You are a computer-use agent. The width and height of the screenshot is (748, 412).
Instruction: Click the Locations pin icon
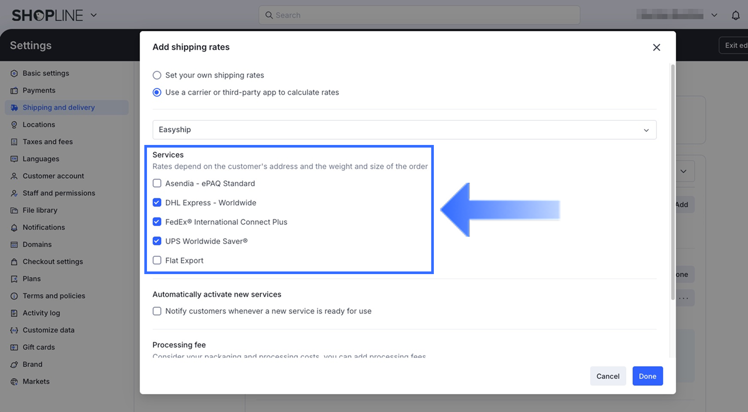coord(14,125)
